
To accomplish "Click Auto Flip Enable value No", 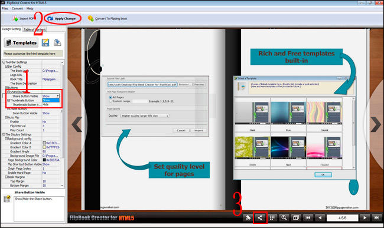I will tap(44, 121).
